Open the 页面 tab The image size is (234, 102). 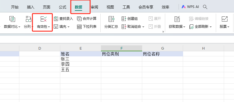pyautogui.click(x=47, y=7)
